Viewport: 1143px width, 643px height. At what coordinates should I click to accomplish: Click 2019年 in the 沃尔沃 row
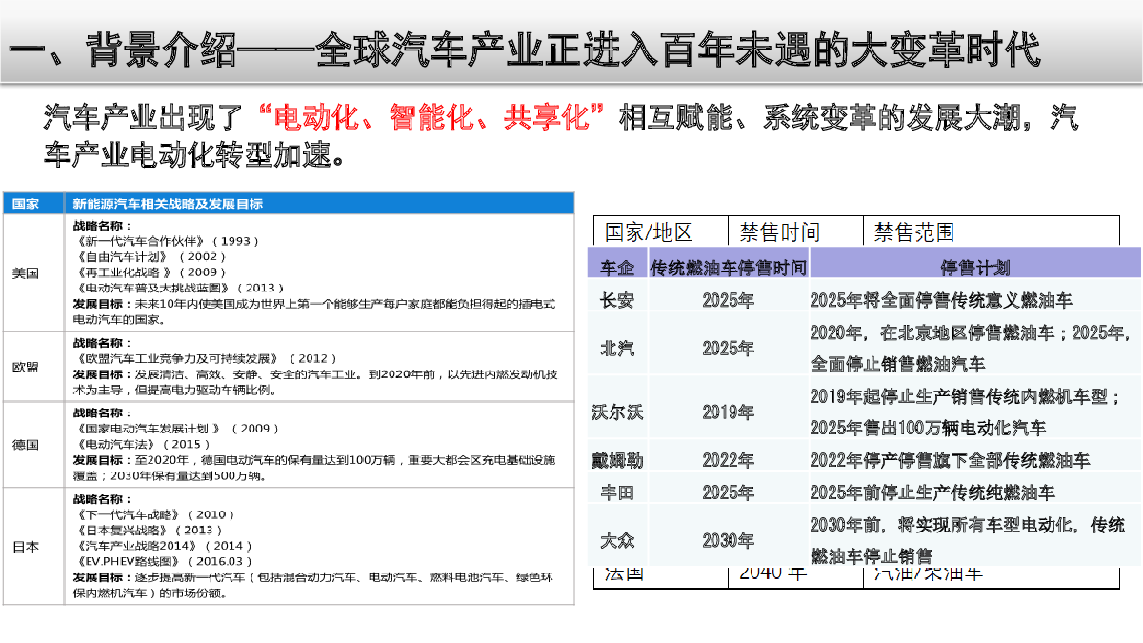[728, 412]
